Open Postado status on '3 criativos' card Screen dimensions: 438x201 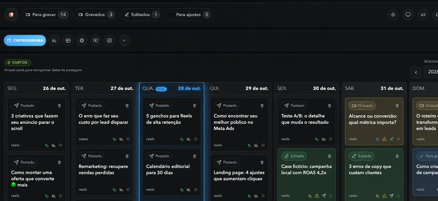(x=24, y=105)
